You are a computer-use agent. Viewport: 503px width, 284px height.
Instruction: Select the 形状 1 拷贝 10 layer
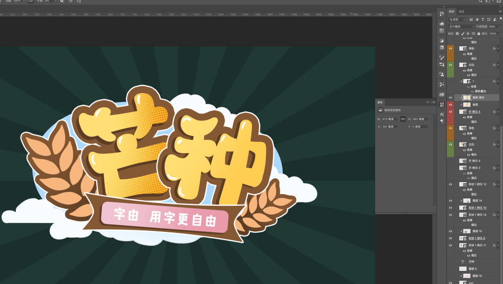click(477, 208)
